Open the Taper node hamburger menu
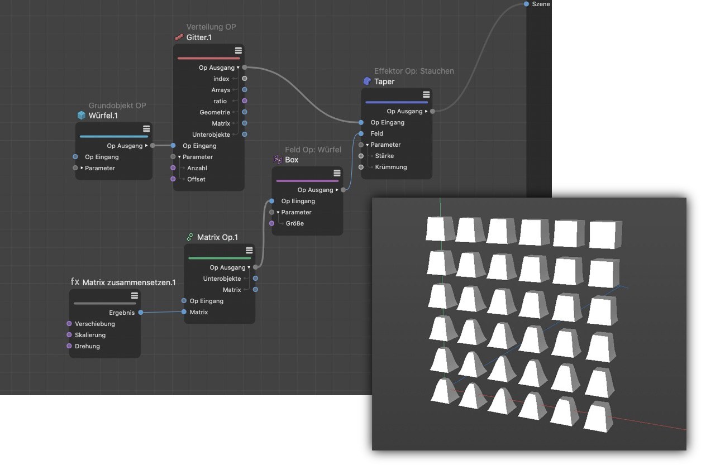Viewport: 701px width, 465px height. pos(426,94)
